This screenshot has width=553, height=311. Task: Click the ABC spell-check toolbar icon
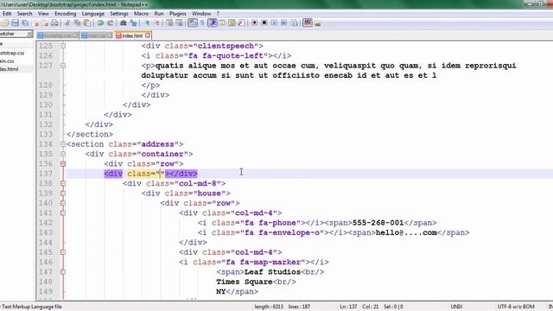coord(308,23)
